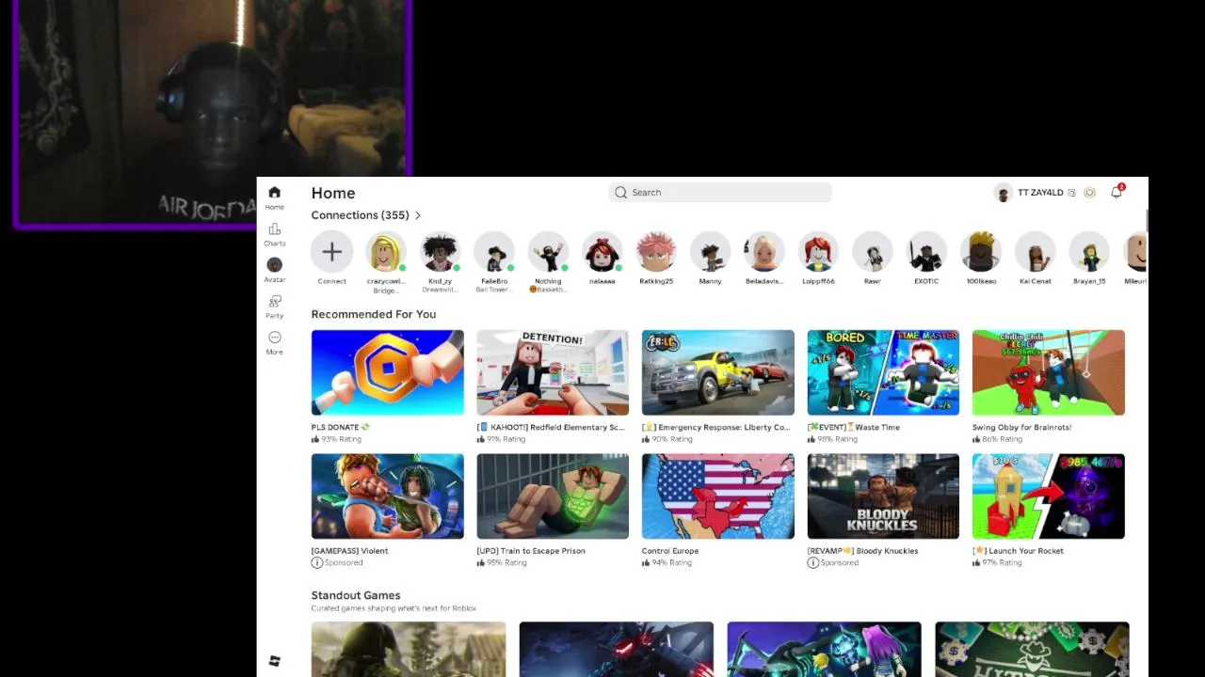The image size is (1205, 677).
Task: Click the Swing Obby for Brainrots! title
Action: coord(1021,427)
